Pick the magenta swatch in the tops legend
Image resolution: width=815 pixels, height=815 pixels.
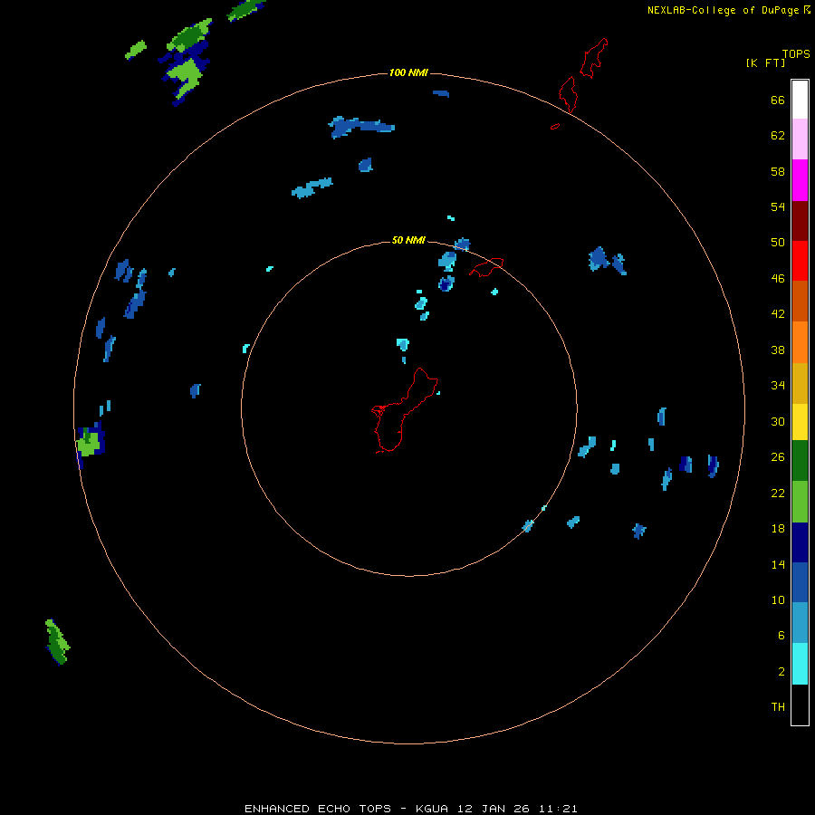tap(800, 180)
